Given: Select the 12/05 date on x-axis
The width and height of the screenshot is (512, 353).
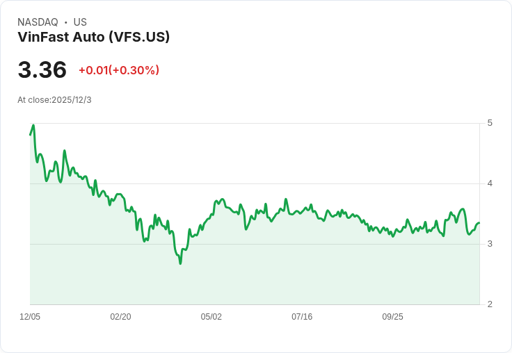Looking at the screenshot, I should pos(30,317).
